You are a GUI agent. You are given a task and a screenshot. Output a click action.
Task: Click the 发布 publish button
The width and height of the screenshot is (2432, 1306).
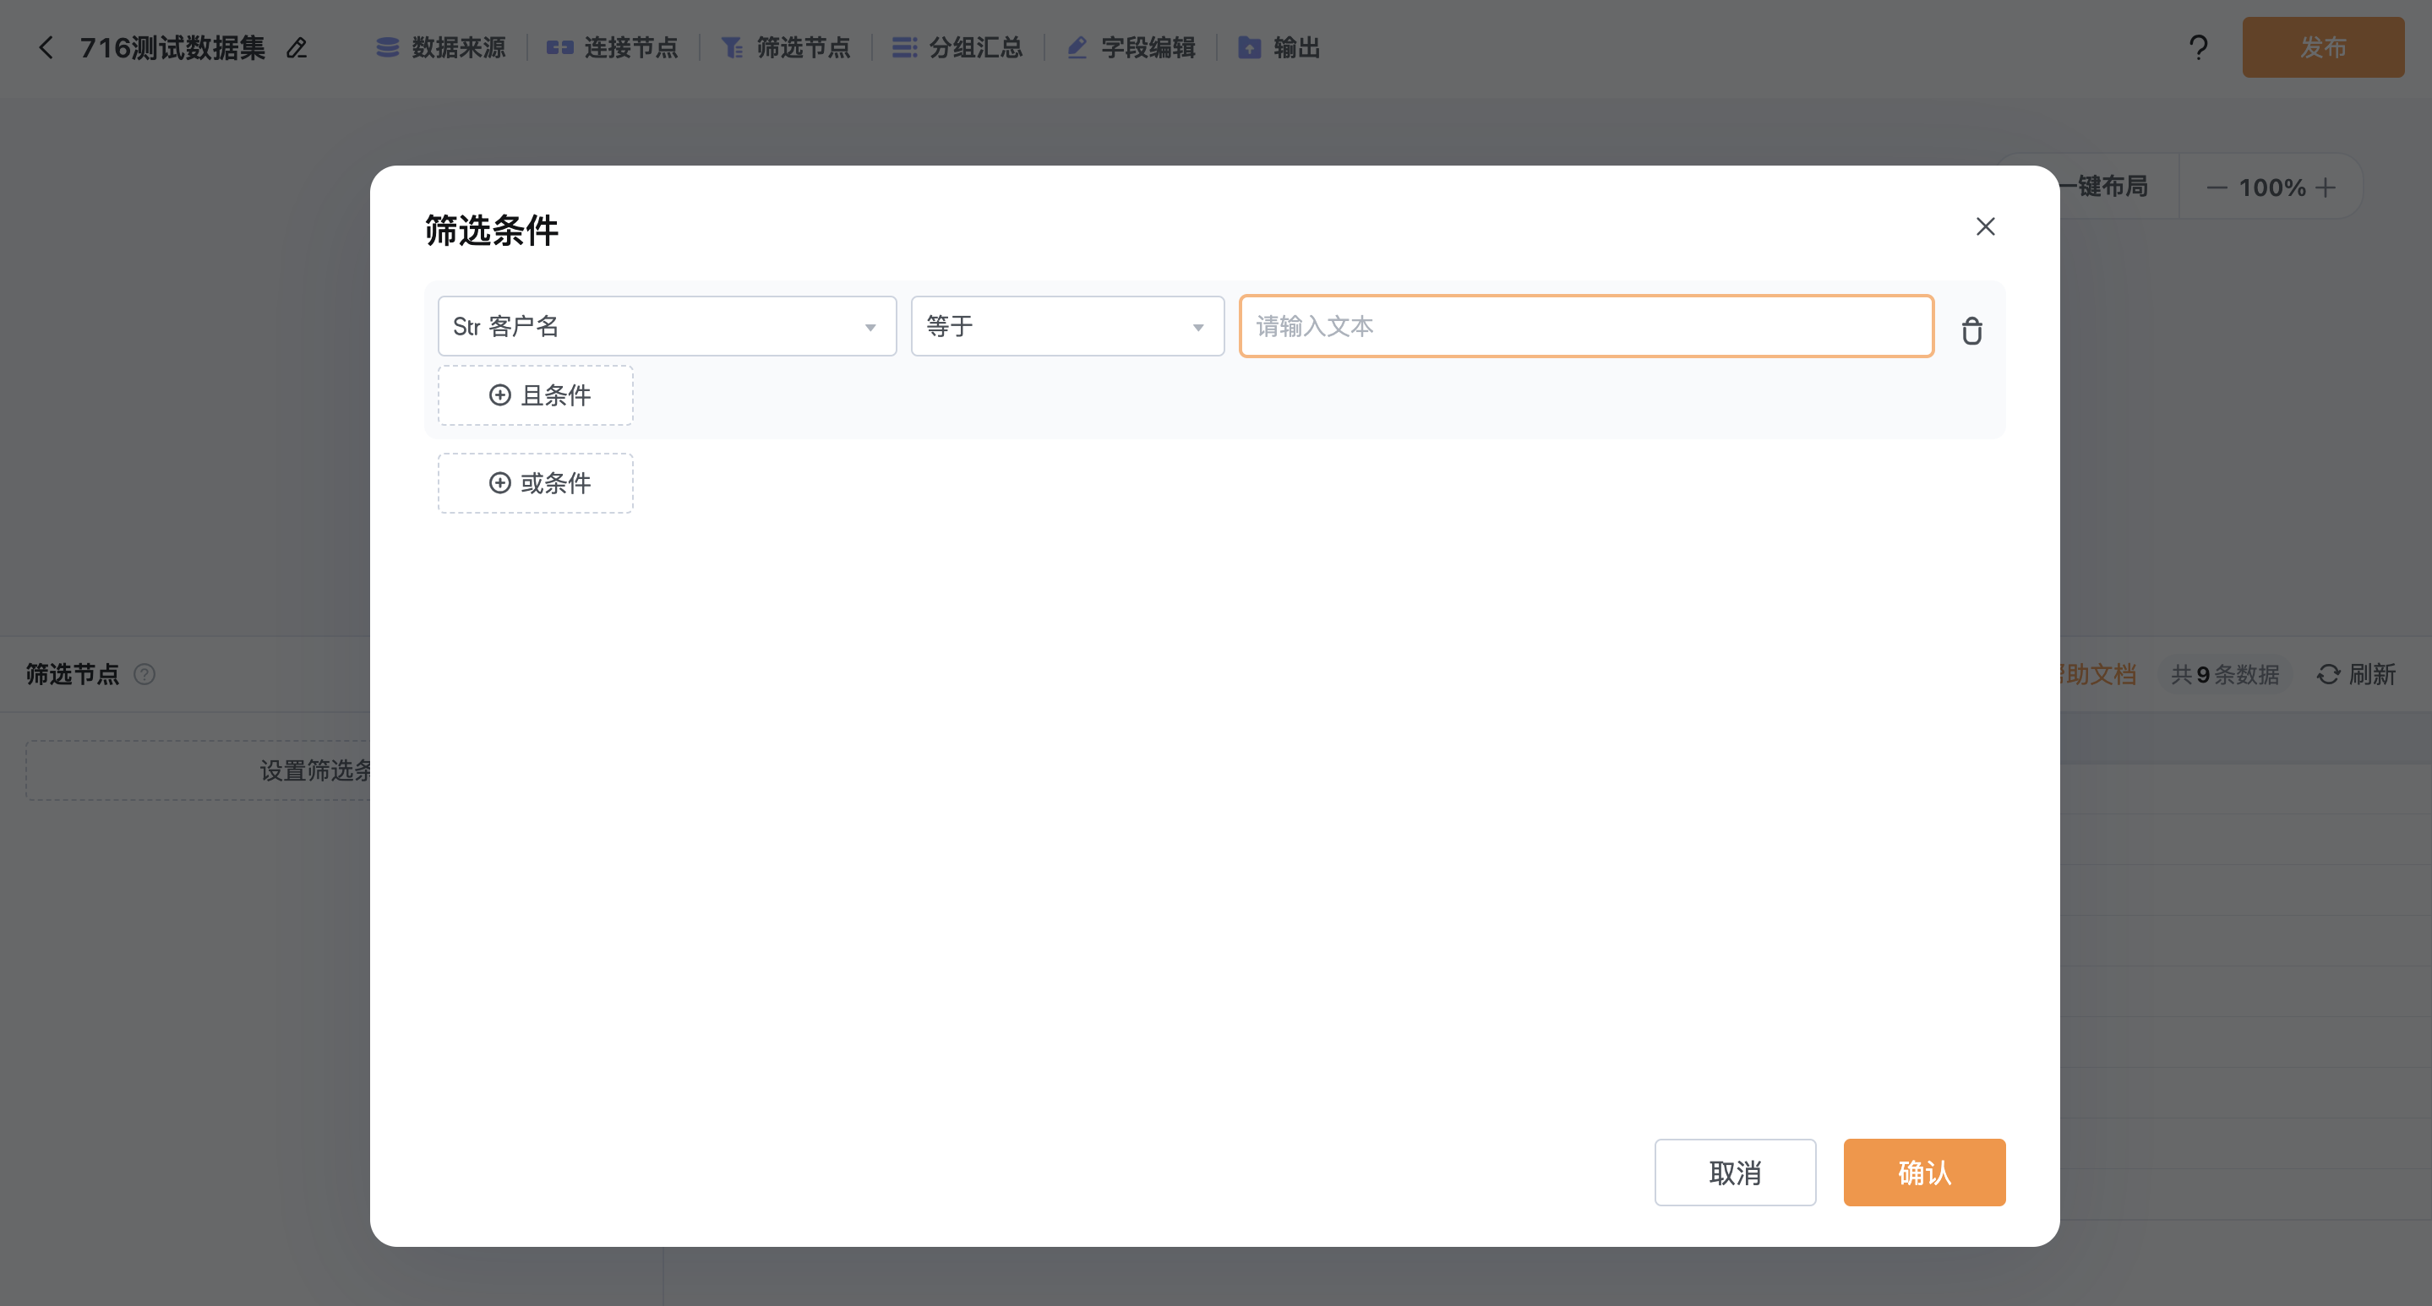pyautogui.click(x=2322, y=47)
